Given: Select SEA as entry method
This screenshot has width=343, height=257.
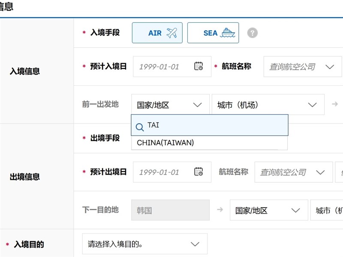Looking at the screenshot, I should [x=213, y=33].
